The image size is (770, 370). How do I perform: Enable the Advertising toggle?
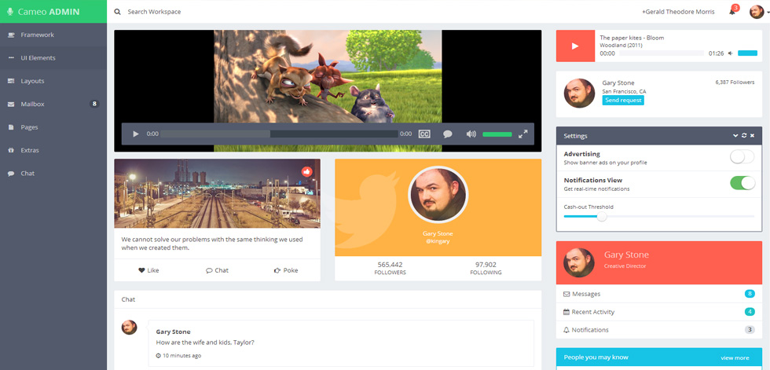click(x=742, y=157)
